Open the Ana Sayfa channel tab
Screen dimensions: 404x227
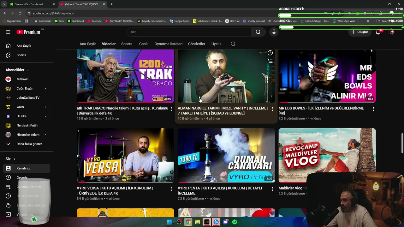click(x=88, y=44)
